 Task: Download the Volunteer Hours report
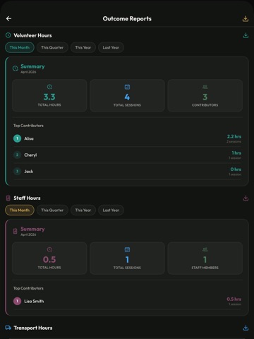click(246, 35)
